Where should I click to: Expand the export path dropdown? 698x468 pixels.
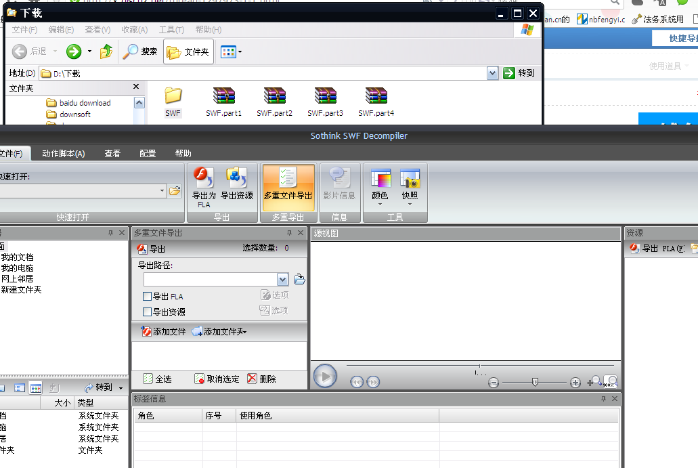pyautogui.click(x=283, y=280)
